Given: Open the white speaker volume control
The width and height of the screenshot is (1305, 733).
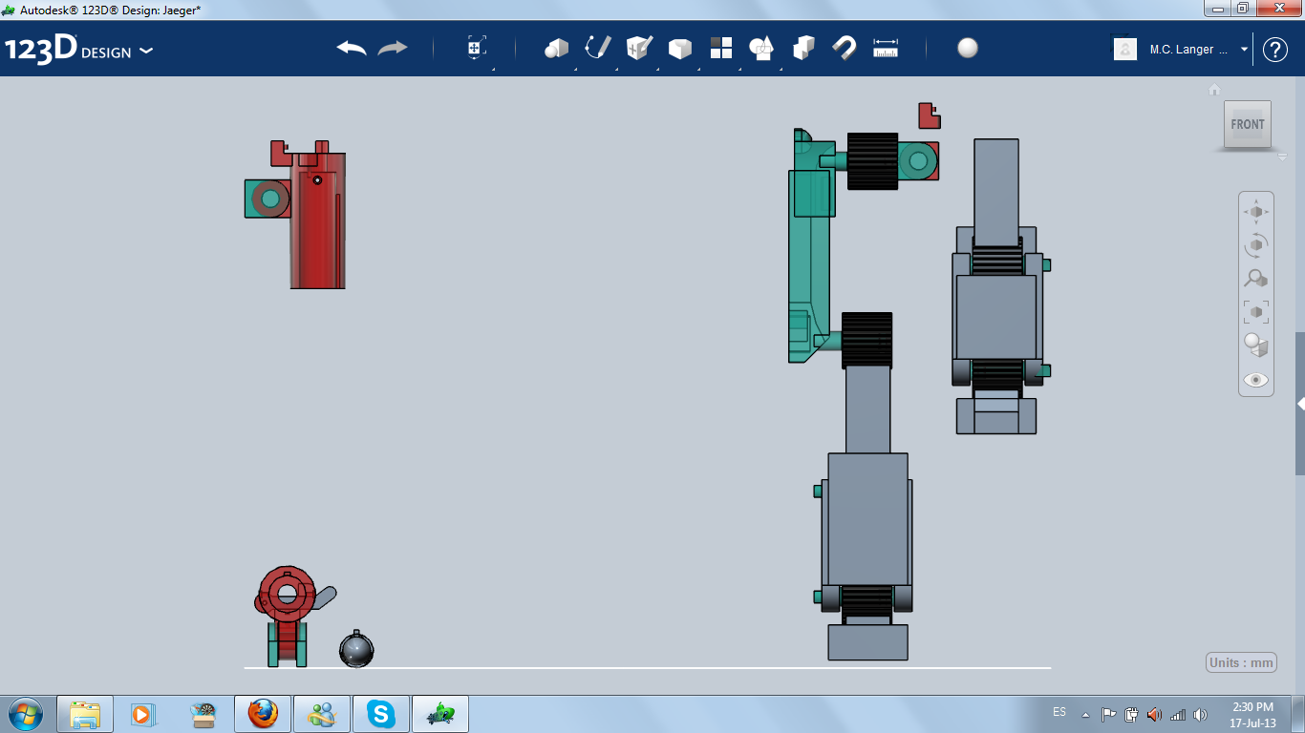Looking at the screenshot, I should pyautogui.click(x=1201, y=714).
